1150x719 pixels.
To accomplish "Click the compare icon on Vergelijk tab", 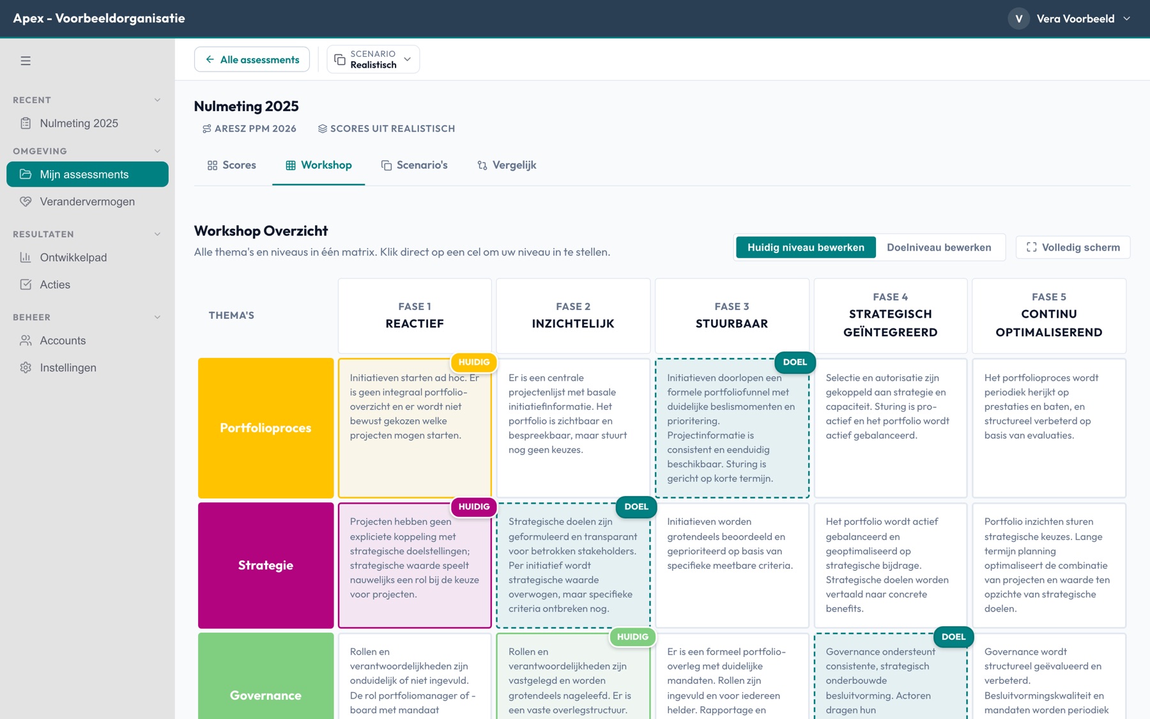I will tap(482, 166).
